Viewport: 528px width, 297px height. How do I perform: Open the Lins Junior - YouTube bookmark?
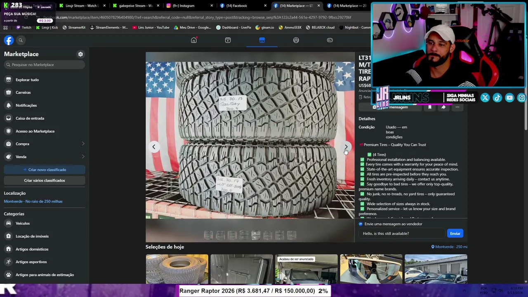151,28
